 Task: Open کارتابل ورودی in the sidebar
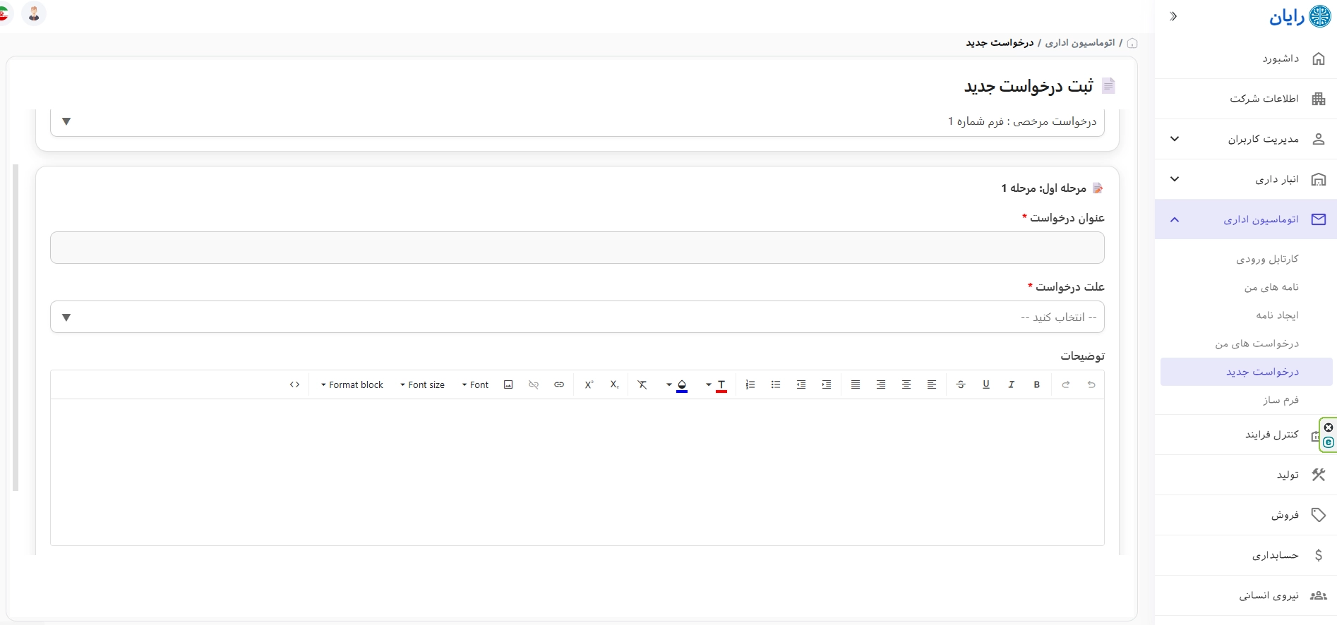(x=1267, y=259)
